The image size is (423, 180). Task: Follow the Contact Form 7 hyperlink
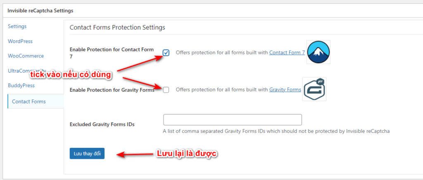[287, 52]
